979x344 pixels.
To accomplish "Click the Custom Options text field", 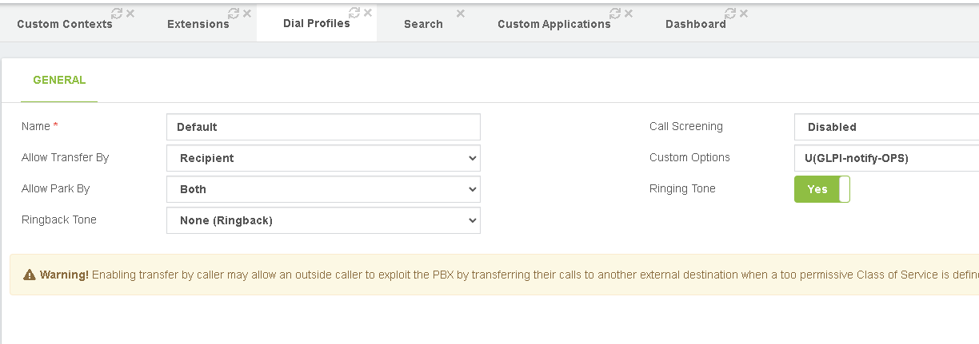I will [x=886, y=158].
